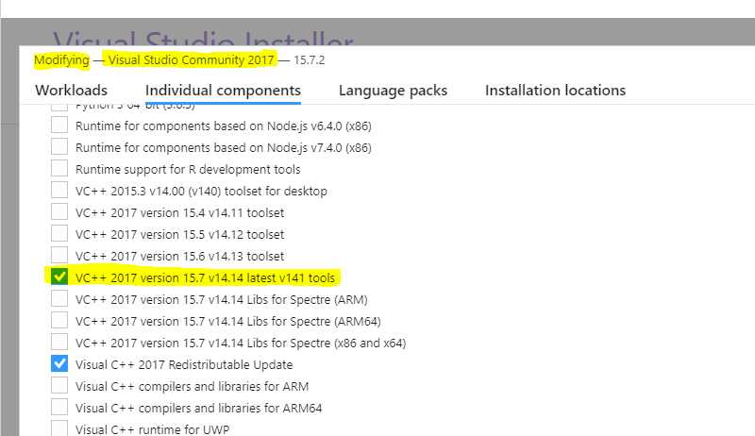Enable Visual C++ compilers and libraries for ARM64

tap(59, 407)
